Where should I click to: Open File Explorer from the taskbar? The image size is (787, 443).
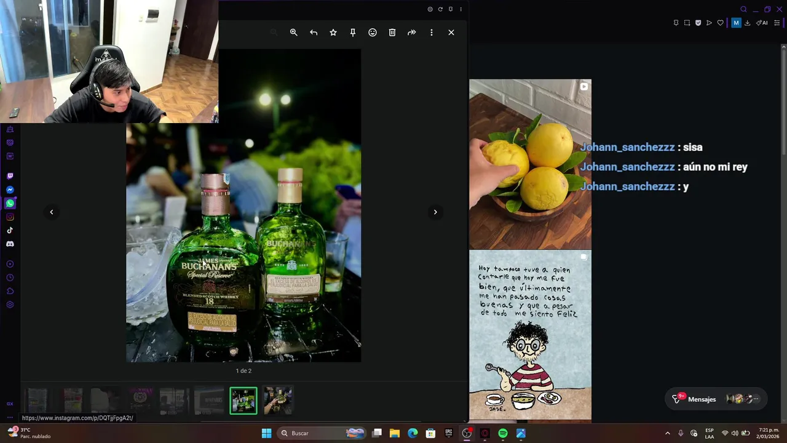[x=395, y=433]
